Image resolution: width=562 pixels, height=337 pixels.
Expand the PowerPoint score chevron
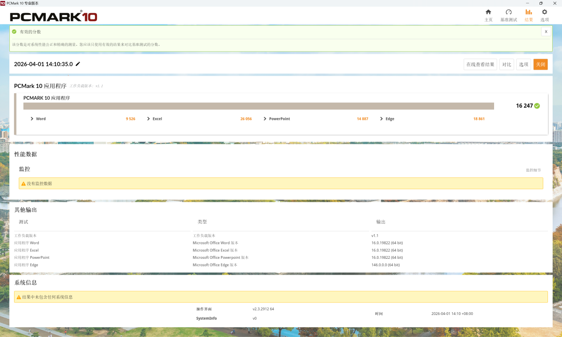265,119
